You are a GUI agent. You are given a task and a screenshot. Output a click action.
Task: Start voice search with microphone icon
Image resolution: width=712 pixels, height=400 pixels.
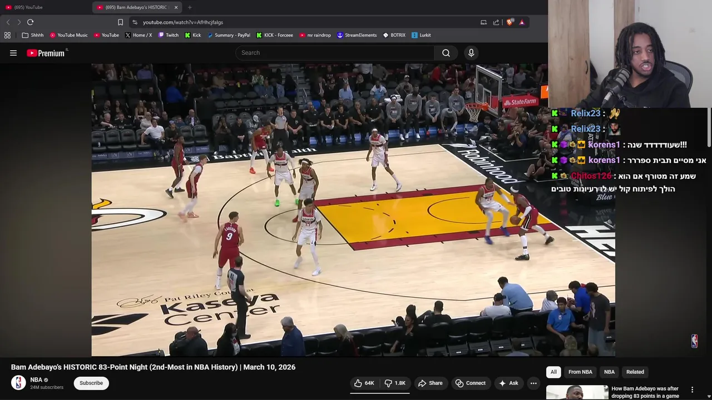pos(471,53)
